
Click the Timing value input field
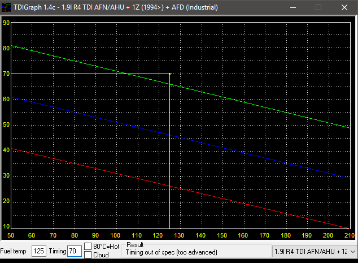(x=74, y=251)
